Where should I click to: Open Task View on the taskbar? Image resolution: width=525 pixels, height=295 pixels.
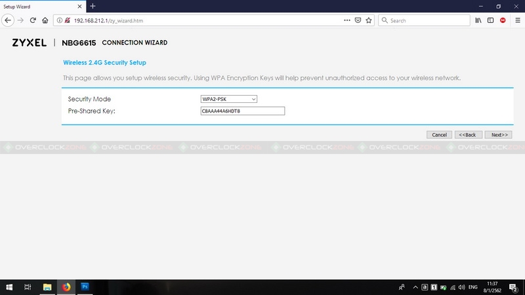tap(28, 287)
